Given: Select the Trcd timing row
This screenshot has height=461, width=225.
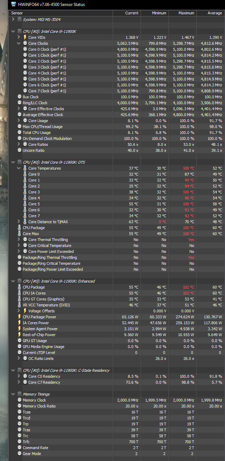Looking at the screenshot, I should tap(117, 418).
